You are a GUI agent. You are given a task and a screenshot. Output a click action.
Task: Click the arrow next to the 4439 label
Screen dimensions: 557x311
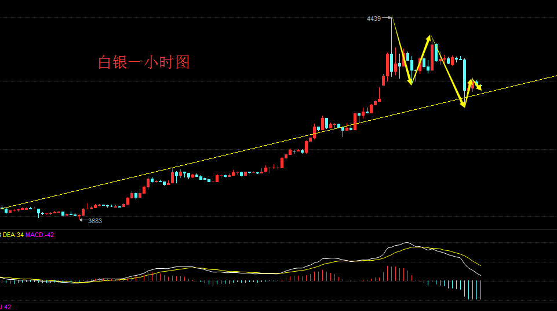tap(387, 18)
